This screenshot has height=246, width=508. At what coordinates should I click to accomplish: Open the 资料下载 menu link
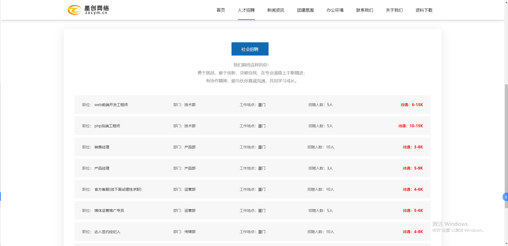coord(424,10)
